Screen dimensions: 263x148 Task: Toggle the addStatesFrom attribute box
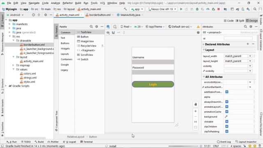(227, 92)
